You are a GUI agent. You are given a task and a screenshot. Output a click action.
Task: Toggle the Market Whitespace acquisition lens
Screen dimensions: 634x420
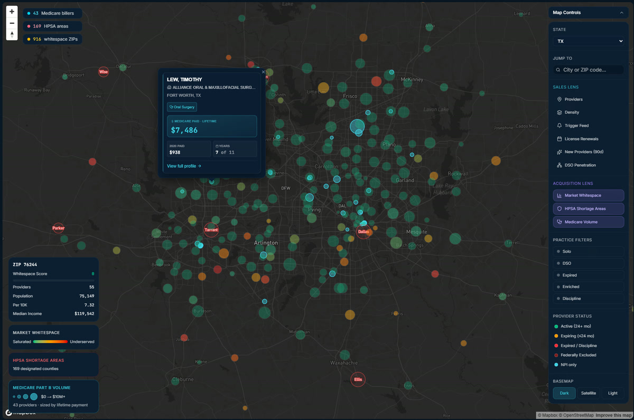(588, 195)
